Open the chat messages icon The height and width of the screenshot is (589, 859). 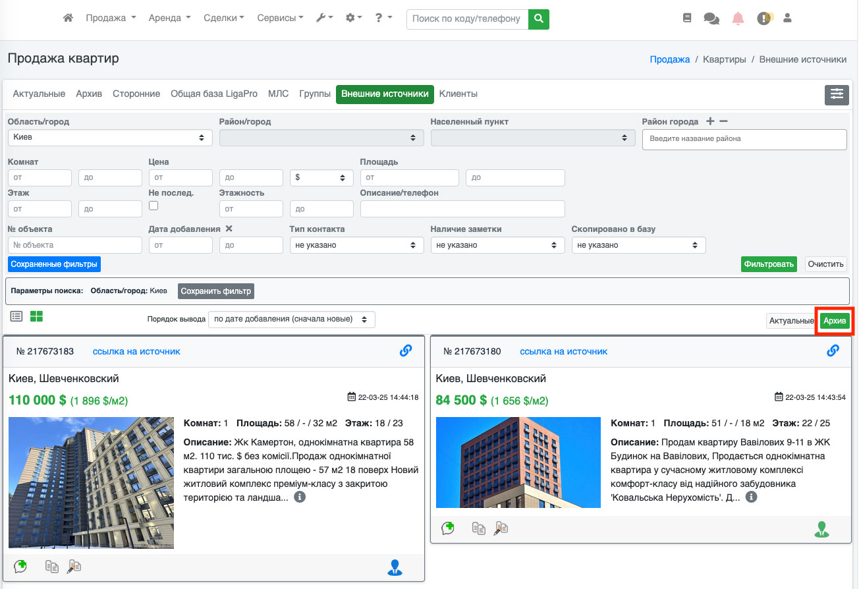click(x=711, y=18)
